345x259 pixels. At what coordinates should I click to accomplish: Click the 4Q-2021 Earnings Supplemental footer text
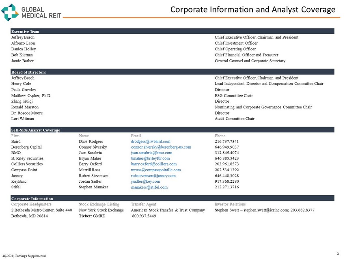(24, 256)
